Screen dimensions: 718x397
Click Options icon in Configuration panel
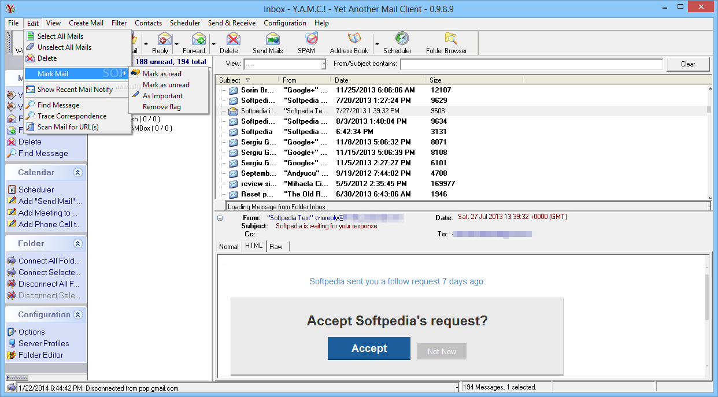(x=12, y=332)
